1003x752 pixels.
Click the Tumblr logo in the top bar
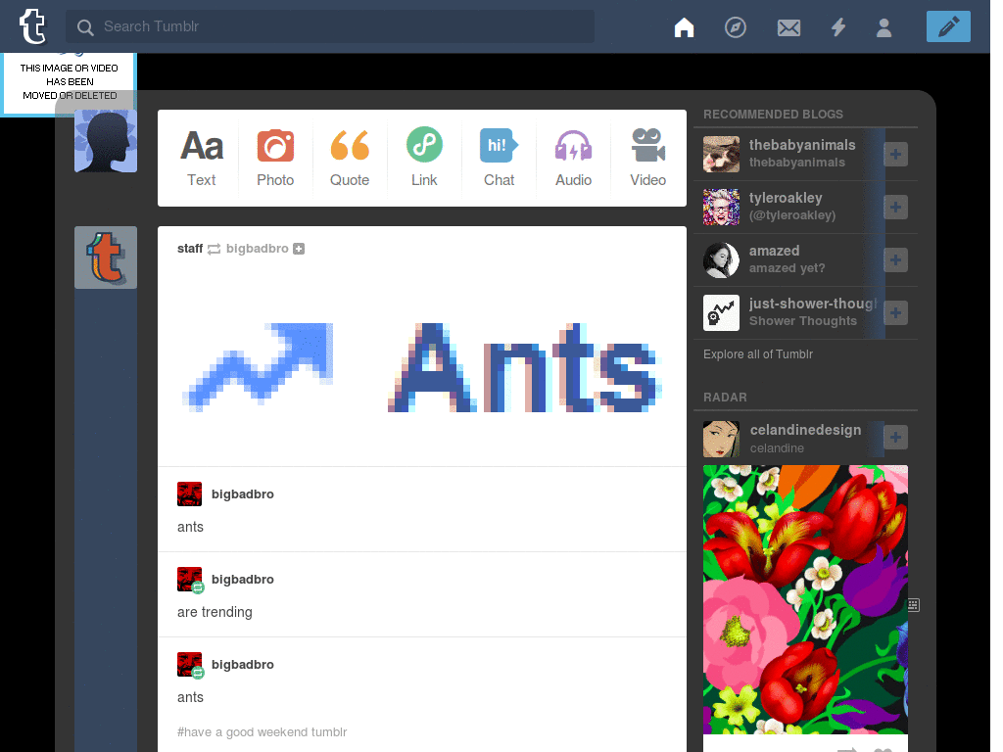32,26
